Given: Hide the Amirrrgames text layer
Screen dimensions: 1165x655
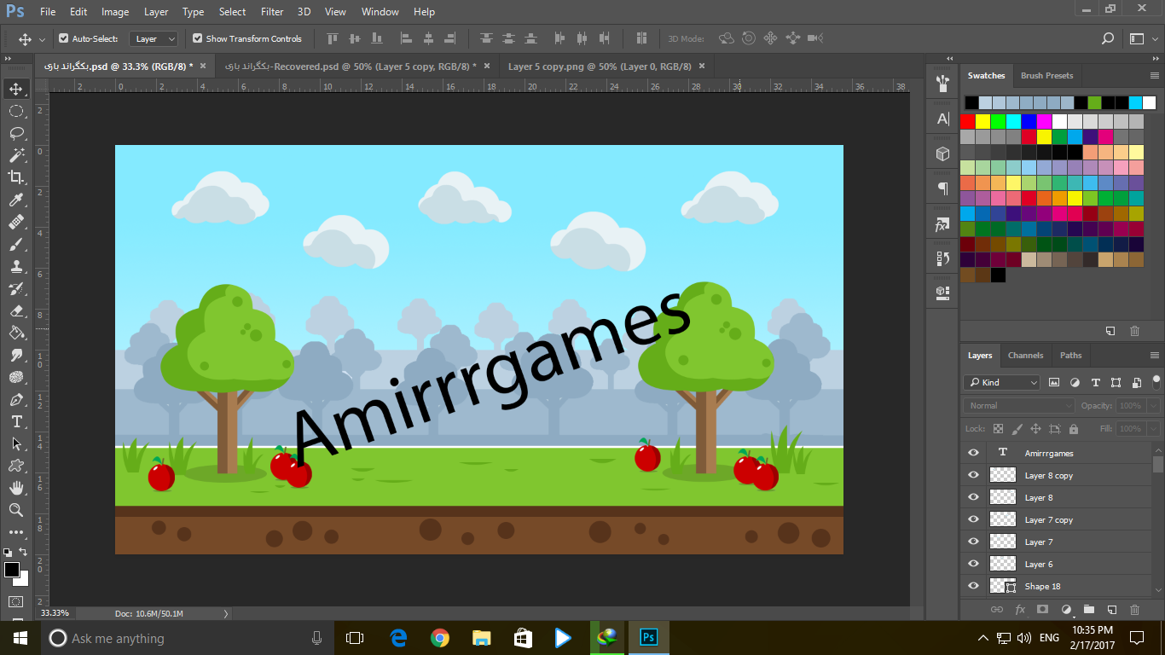Looking at the screenshot, I should 973,453.
